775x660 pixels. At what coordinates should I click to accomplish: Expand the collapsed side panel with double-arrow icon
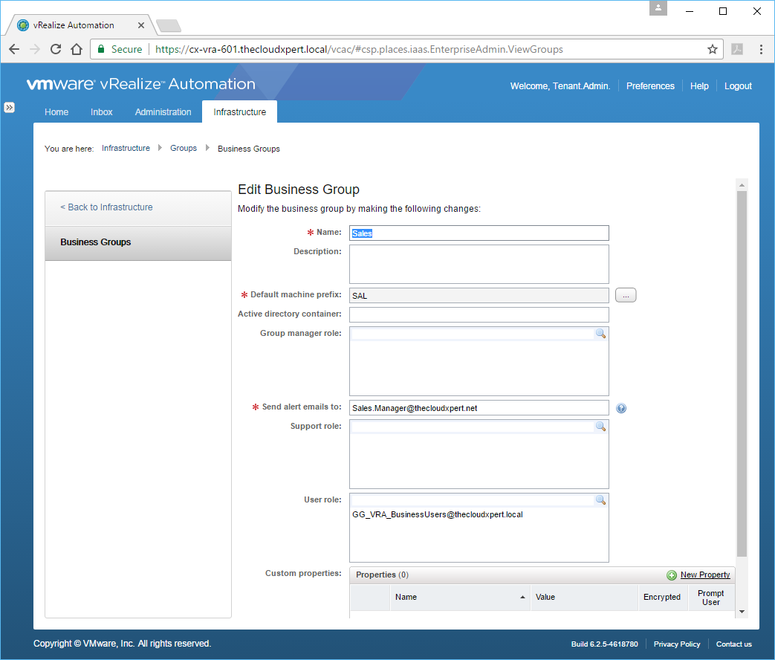[9, 107]
